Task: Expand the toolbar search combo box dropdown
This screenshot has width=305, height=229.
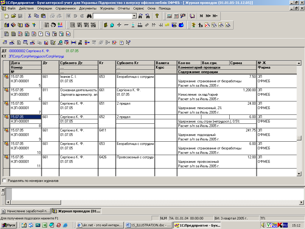Action: [x=134, y=16]
